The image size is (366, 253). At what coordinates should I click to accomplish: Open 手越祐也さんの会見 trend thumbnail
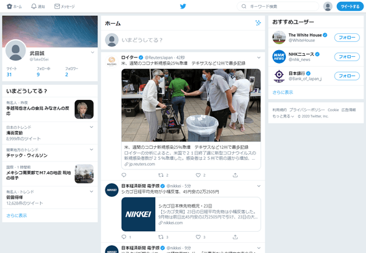[x=84, y=110]
